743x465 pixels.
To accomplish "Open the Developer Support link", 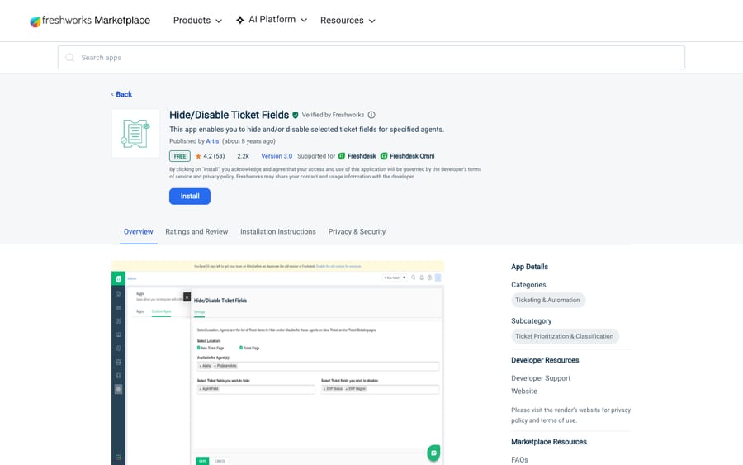I will [x=541, y=378].
